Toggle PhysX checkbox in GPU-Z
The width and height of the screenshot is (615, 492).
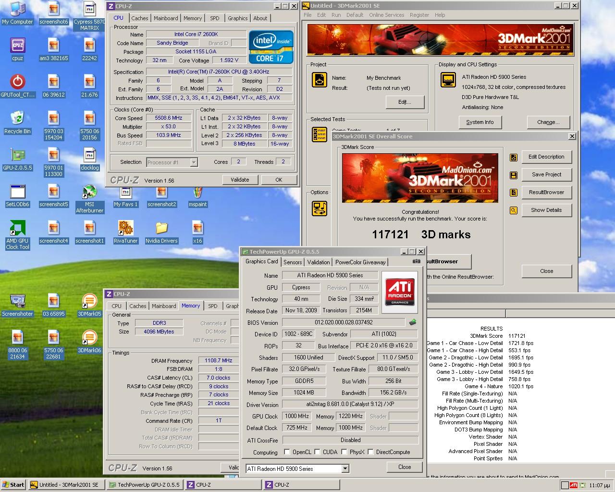pos(344,452)
